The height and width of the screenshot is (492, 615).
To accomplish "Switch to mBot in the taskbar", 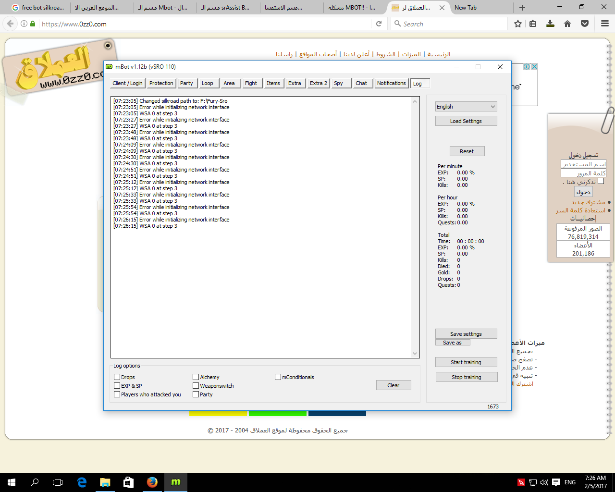I will 175,482.
